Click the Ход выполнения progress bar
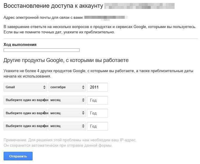The width and height of the screenshot is (200, 164). 42,50
